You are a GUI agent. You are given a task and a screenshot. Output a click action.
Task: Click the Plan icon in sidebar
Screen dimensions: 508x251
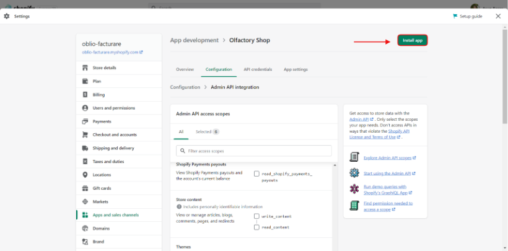(85, 81)
